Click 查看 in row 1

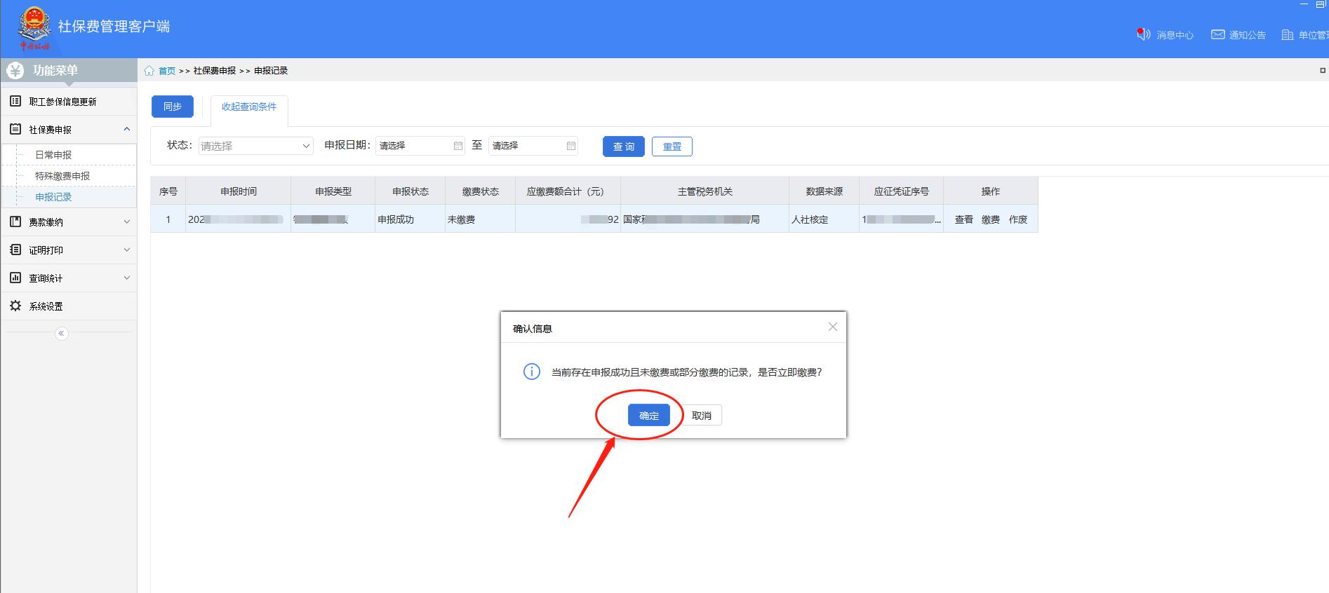coord(964,219)
